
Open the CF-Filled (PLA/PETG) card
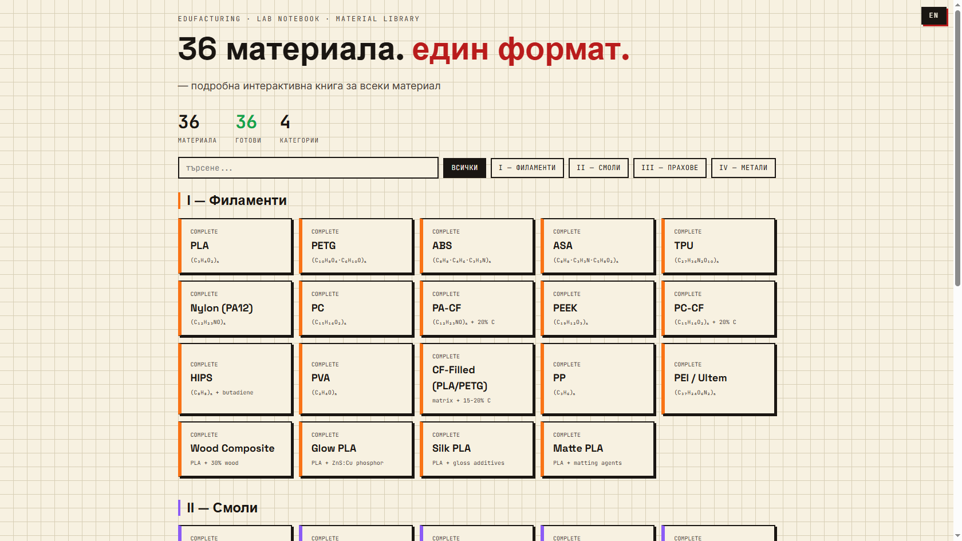click(477, 378)
